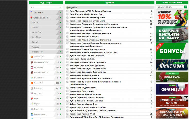Viewport: 190px width, 119px height.
Task: Open the Бонусы promo banner
Action: [172, 51]
